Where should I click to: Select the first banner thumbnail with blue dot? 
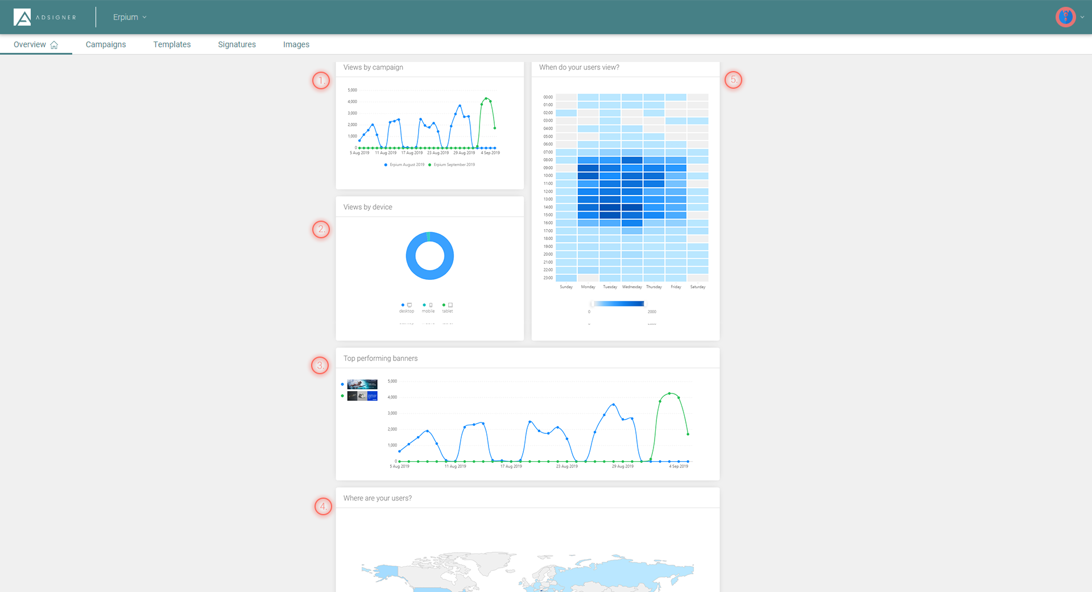click(362, 384)
